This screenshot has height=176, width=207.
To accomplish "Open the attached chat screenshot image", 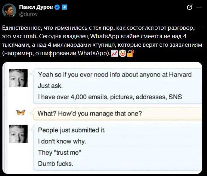I will pos(102,118).
